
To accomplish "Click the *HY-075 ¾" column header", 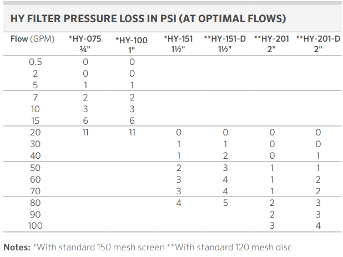I will tap(85, 44).
